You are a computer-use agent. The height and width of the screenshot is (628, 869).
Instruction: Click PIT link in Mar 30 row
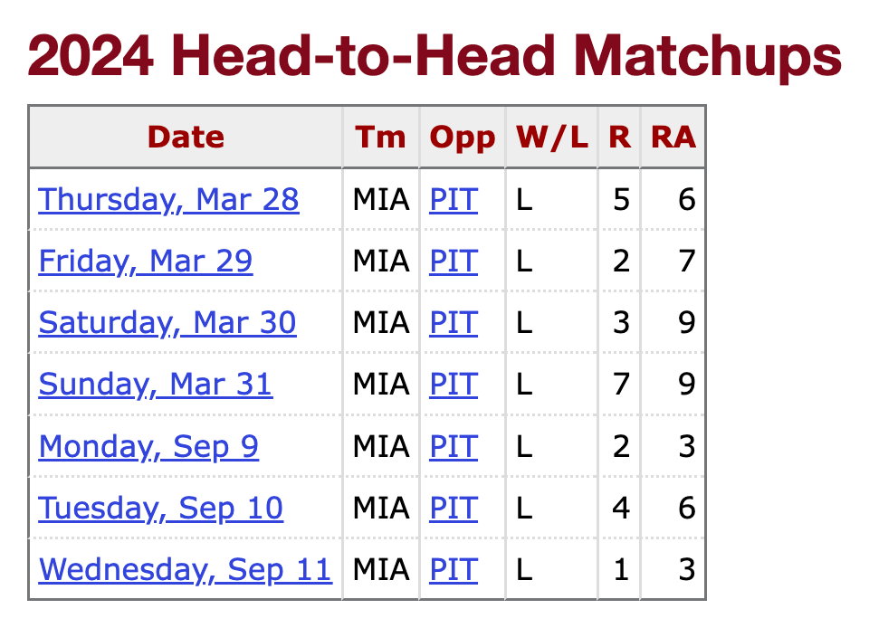453,322
